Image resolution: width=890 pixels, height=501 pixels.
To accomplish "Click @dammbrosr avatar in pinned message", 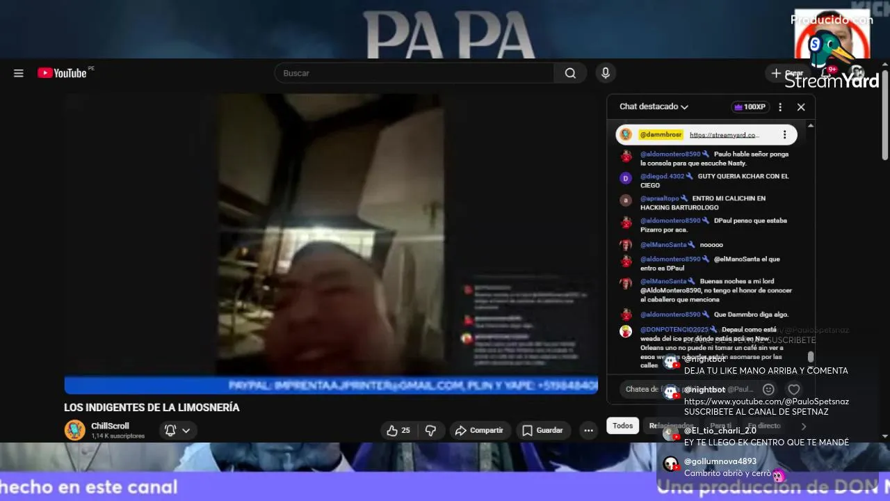I will 626,134.
